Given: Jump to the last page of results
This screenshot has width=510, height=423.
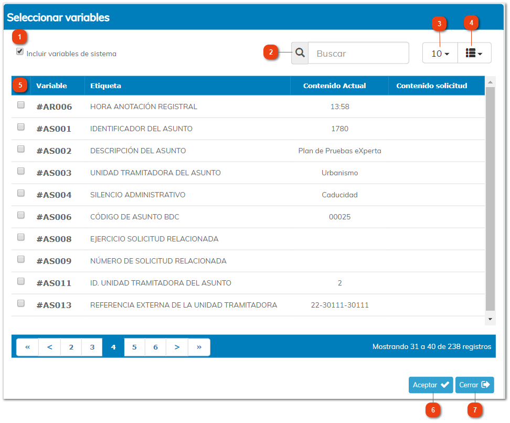Looking at the screenshot, I should tap(199, 347).
